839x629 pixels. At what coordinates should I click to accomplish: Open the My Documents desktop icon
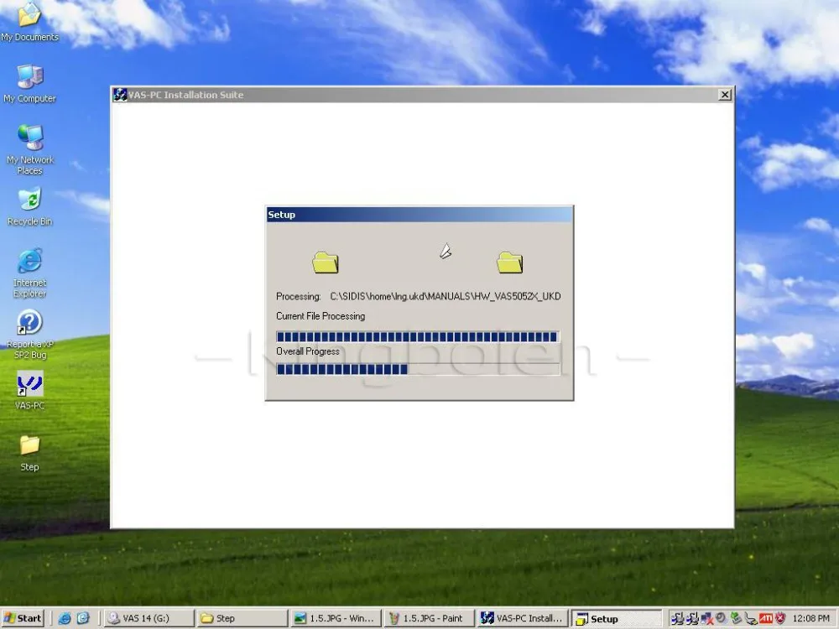(29, 22)
